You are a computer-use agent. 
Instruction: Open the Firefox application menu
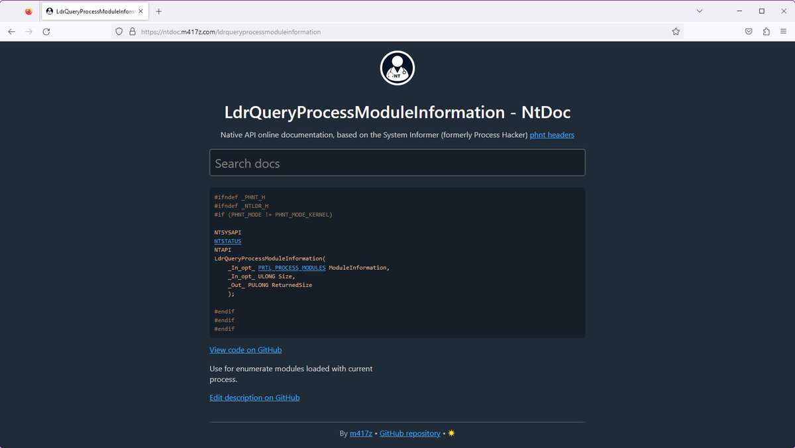tap(784, 31)
